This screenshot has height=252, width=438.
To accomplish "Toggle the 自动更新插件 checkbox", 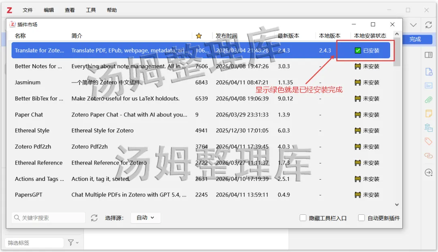I will [x=361, y=218].
